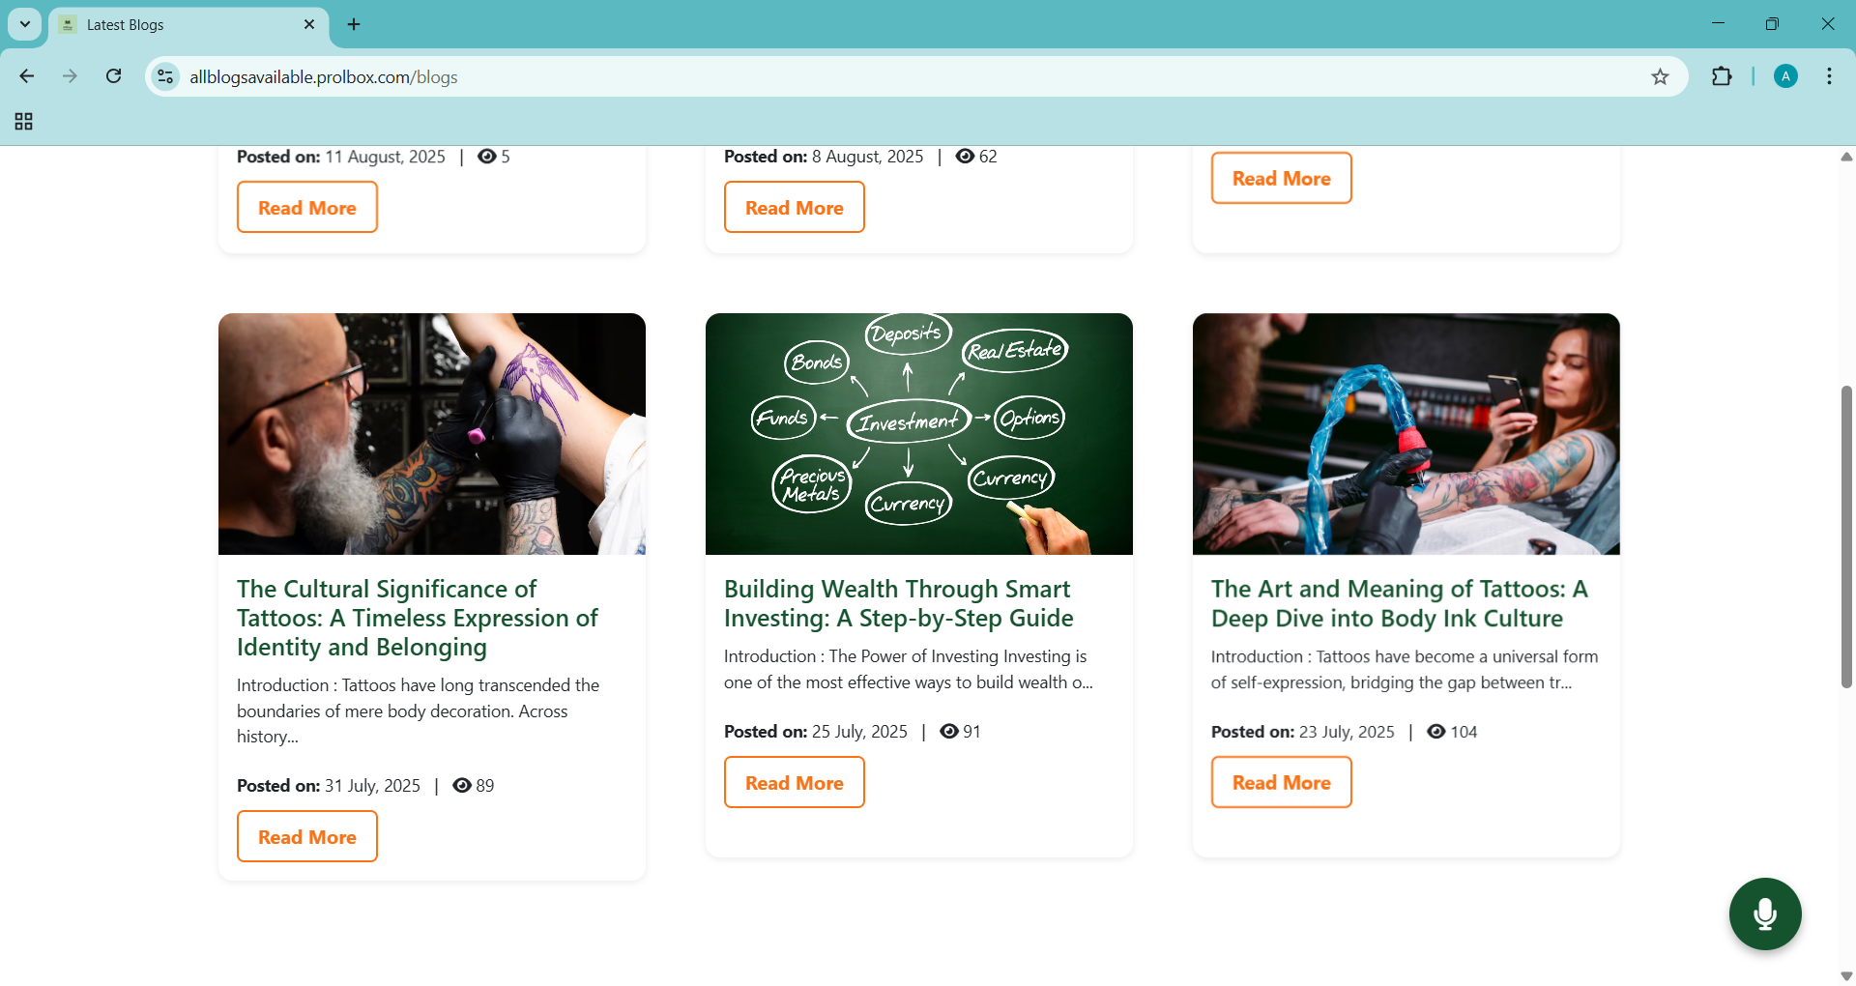Expand the tab search dropdown arrow
1856x986 pixels.
pyautogui.click(x=25, y=24)
